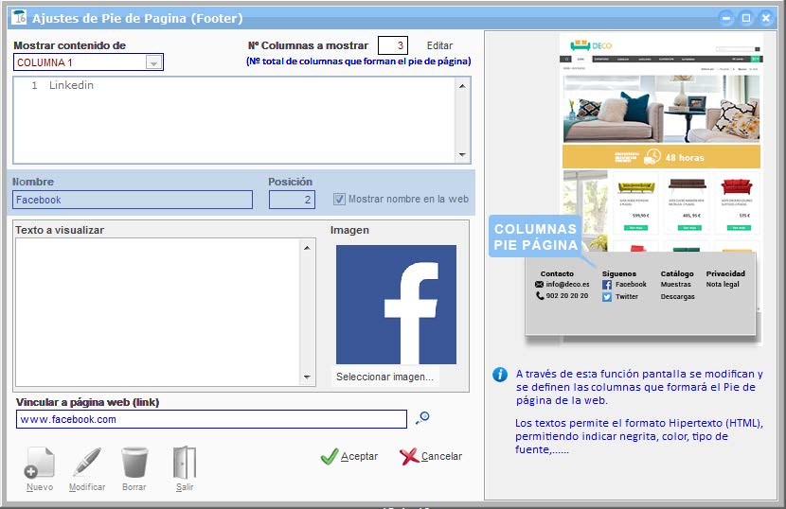786x509 pixels.
Task: Minimize the Ajustes de Pie de Pagina window
Action: [x=726, y=19]
